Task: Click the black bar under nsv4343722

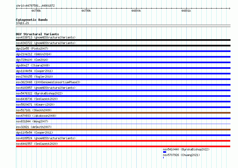Action: pos(123,46)
